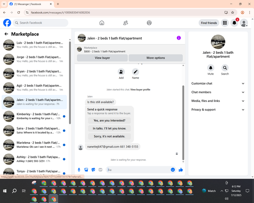
Task: Click the View buyer profile link
Action: click(140, 90)
